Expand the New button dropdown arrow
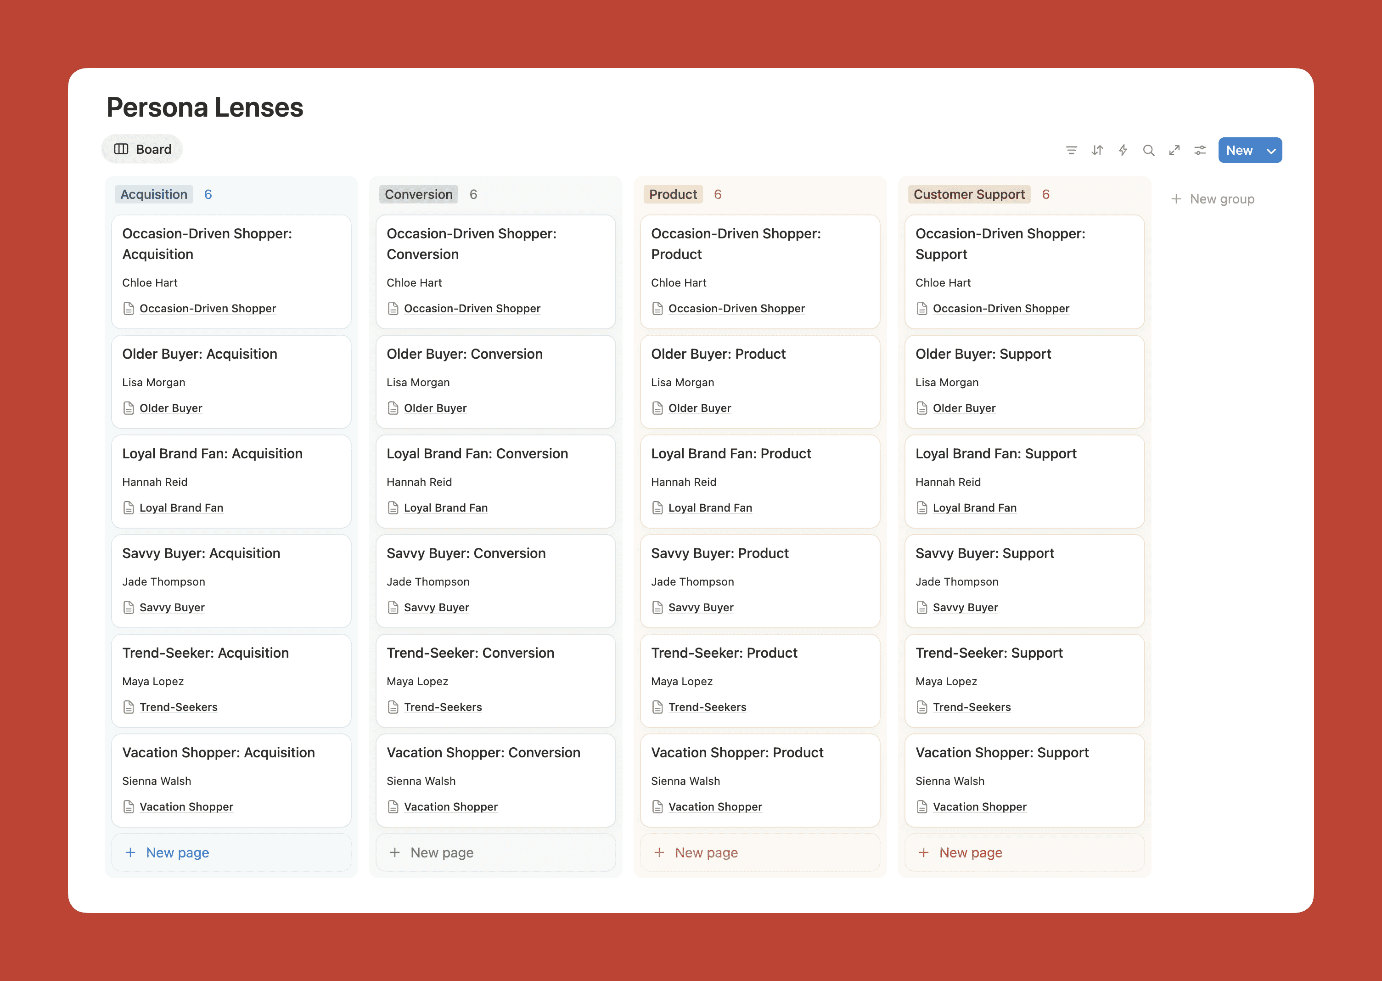The width and height of the screenshot is (1382, 981). [1271, 151]
